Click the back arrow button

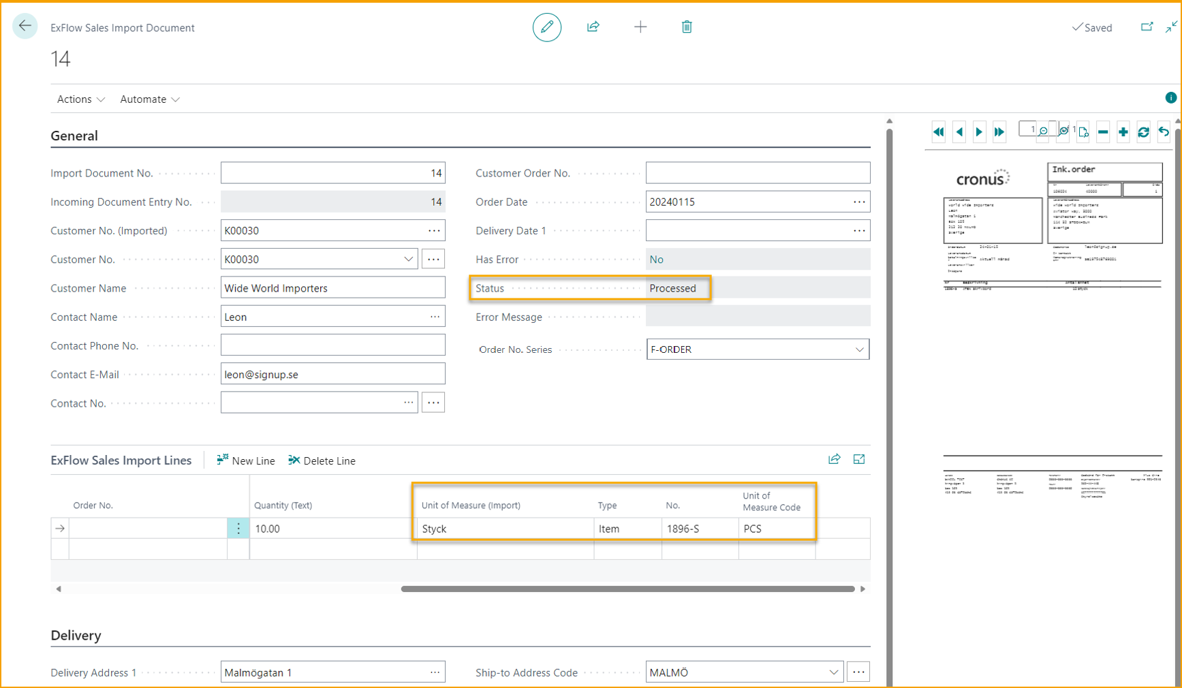(x=25, y=27)
